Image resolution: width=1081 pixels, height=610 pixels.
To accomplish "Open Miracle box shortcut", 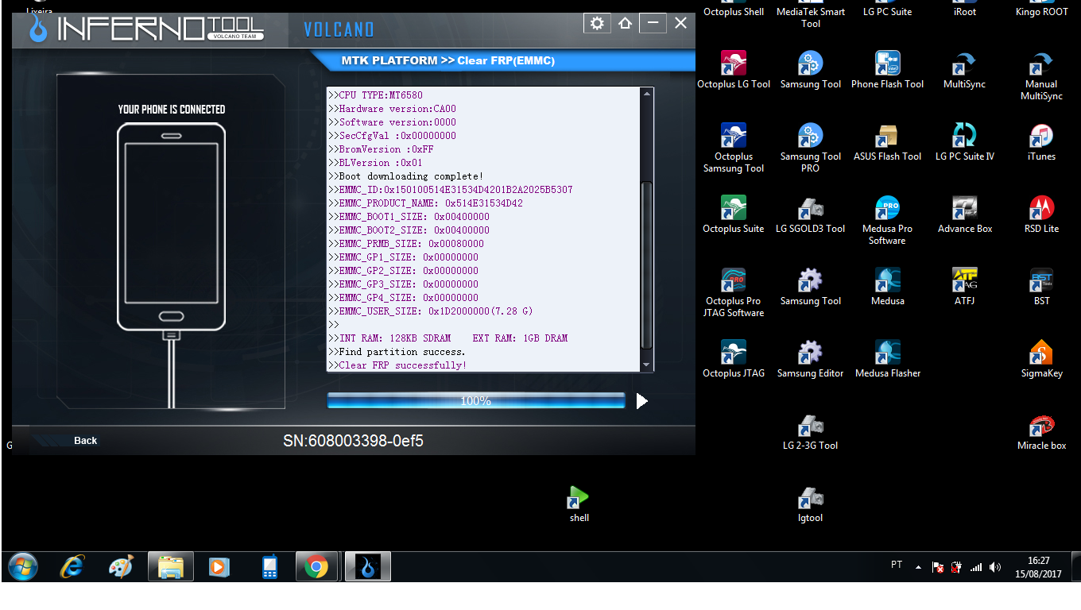I will tap(1041, 431).
